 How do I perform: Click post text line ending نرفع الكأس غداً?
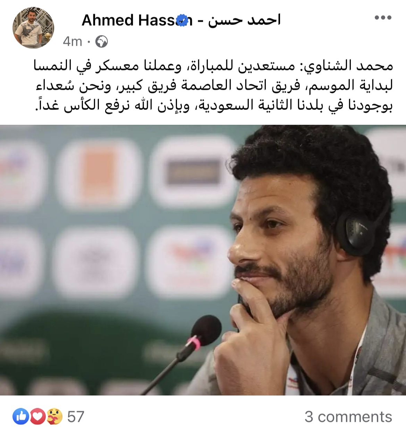(x=214, y=106)
